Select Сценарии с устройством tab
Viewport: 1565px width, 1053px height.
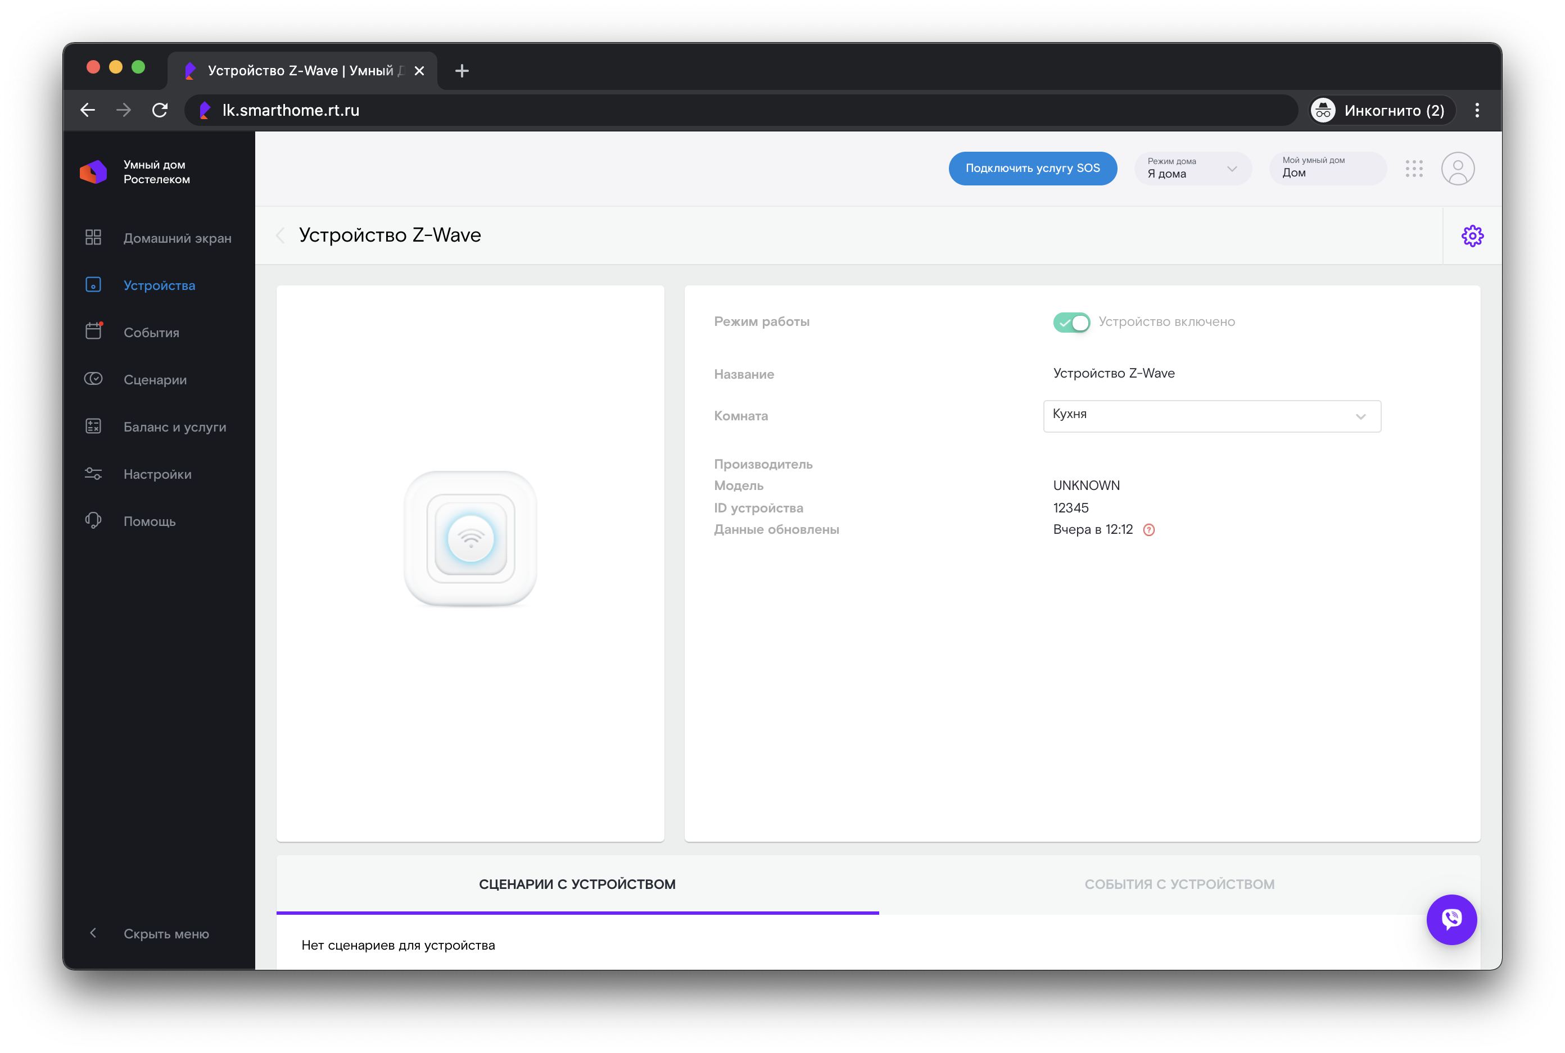tap(577, 884)
